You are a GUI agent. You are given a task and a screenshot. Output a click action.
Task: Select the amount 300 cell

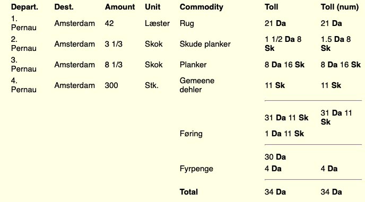point(111,85)
